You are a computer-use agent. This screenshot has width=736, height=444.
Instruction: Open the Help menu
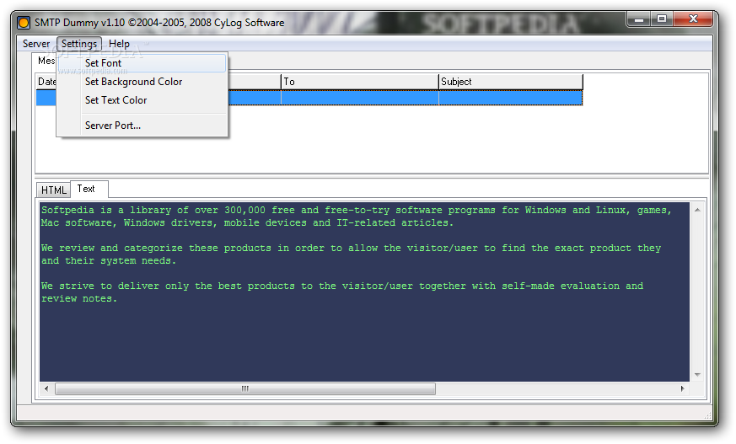point(119,44)
